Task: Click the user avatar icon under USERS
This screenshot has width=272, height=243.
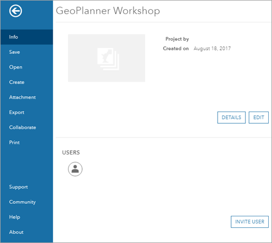Action: point(75,169)
